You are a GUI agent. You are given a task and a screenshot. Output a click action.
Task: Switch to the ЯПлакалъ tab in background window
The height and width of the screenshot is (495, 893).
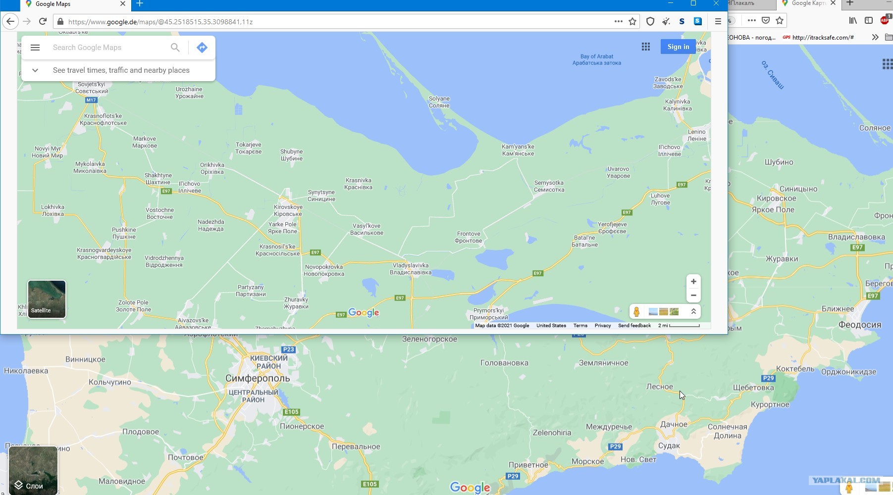pyautogui.click(x=751, y=4)
